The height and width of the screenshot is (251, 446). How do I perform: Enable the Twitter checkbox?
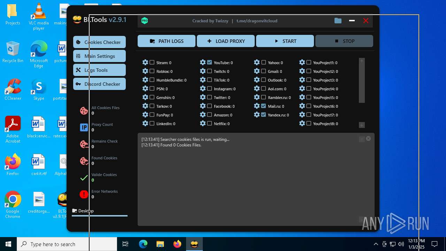[x=209, y=97]
